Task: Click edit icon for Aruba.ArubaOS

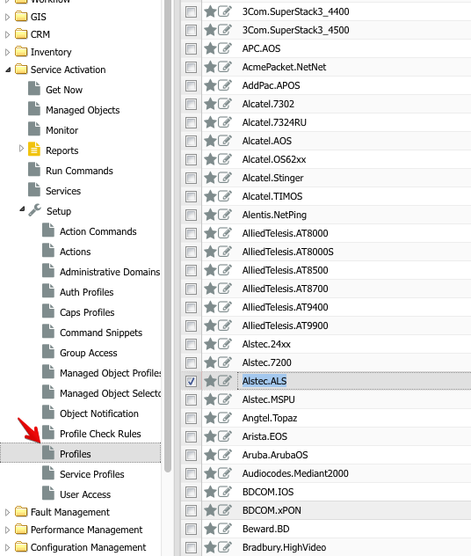Action: [225, 455]
